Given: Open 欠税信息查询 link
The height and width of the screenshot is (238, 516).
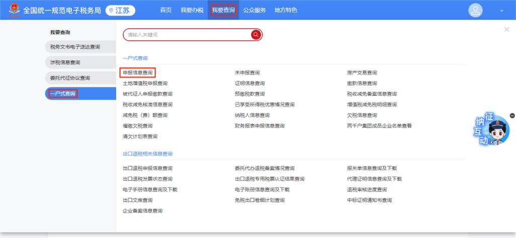Looking at the screenshot, I should 362,115.
